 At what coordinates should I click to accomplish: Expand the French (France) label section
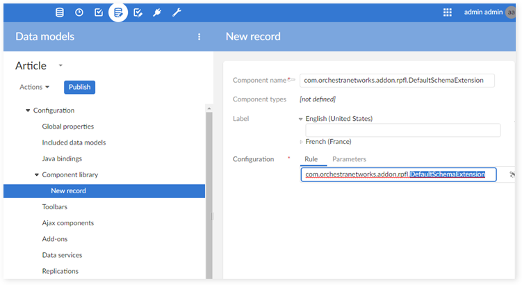301,141
